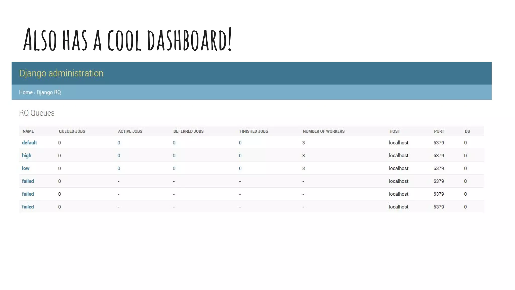
Task: Open deferred jobs count for default queue
Action: (x=174, y=143)
